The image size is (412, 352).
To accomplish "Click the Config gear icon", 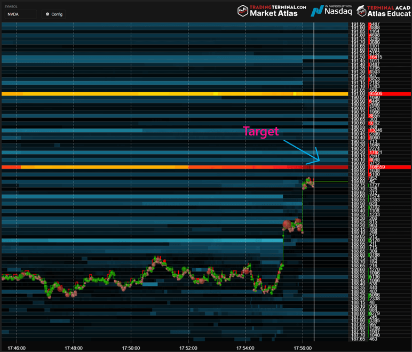I will tap(47, 14).
